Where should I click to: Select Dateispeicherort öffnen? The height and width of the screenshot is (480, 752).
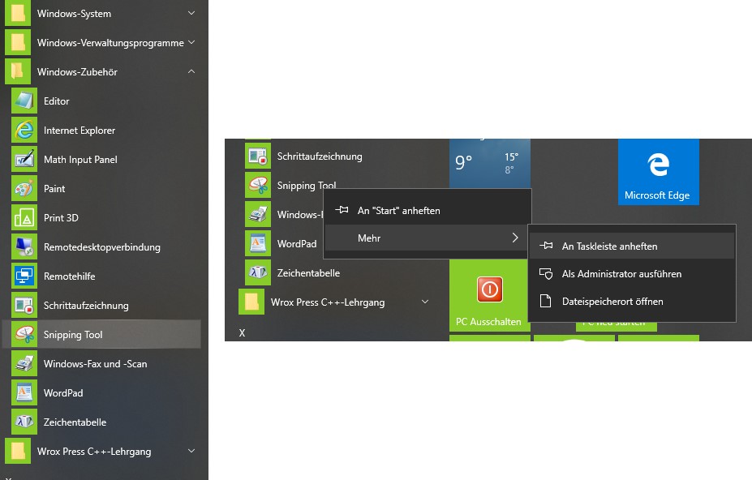[x=632, y=301]
